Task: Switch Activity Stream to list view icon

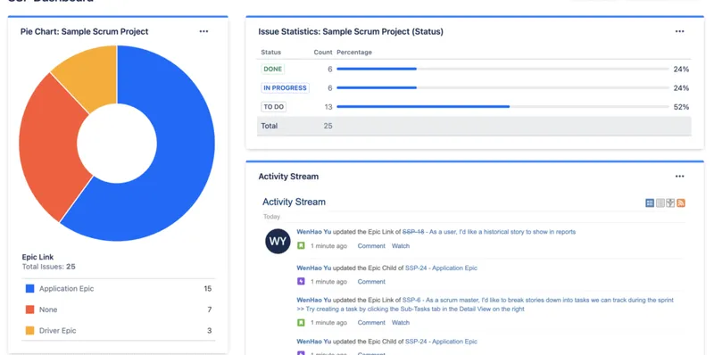Action: (x=660, y=203)
